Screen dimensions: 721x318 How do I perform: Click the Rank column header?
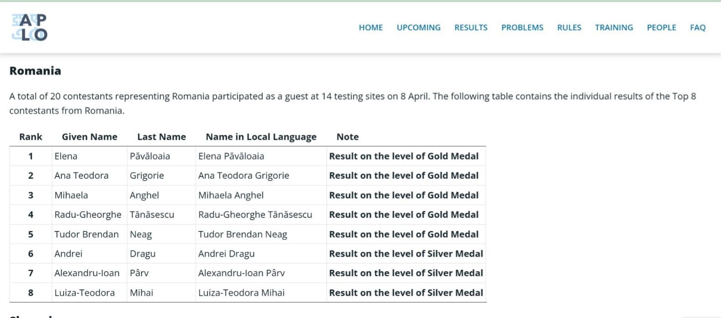[x=31, y=137]
